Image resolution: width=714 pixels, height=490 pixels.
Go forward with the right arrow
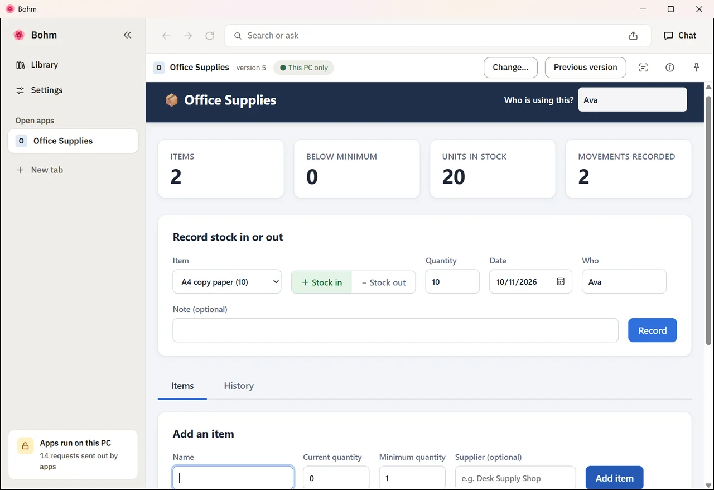click(x=188, y=36)
